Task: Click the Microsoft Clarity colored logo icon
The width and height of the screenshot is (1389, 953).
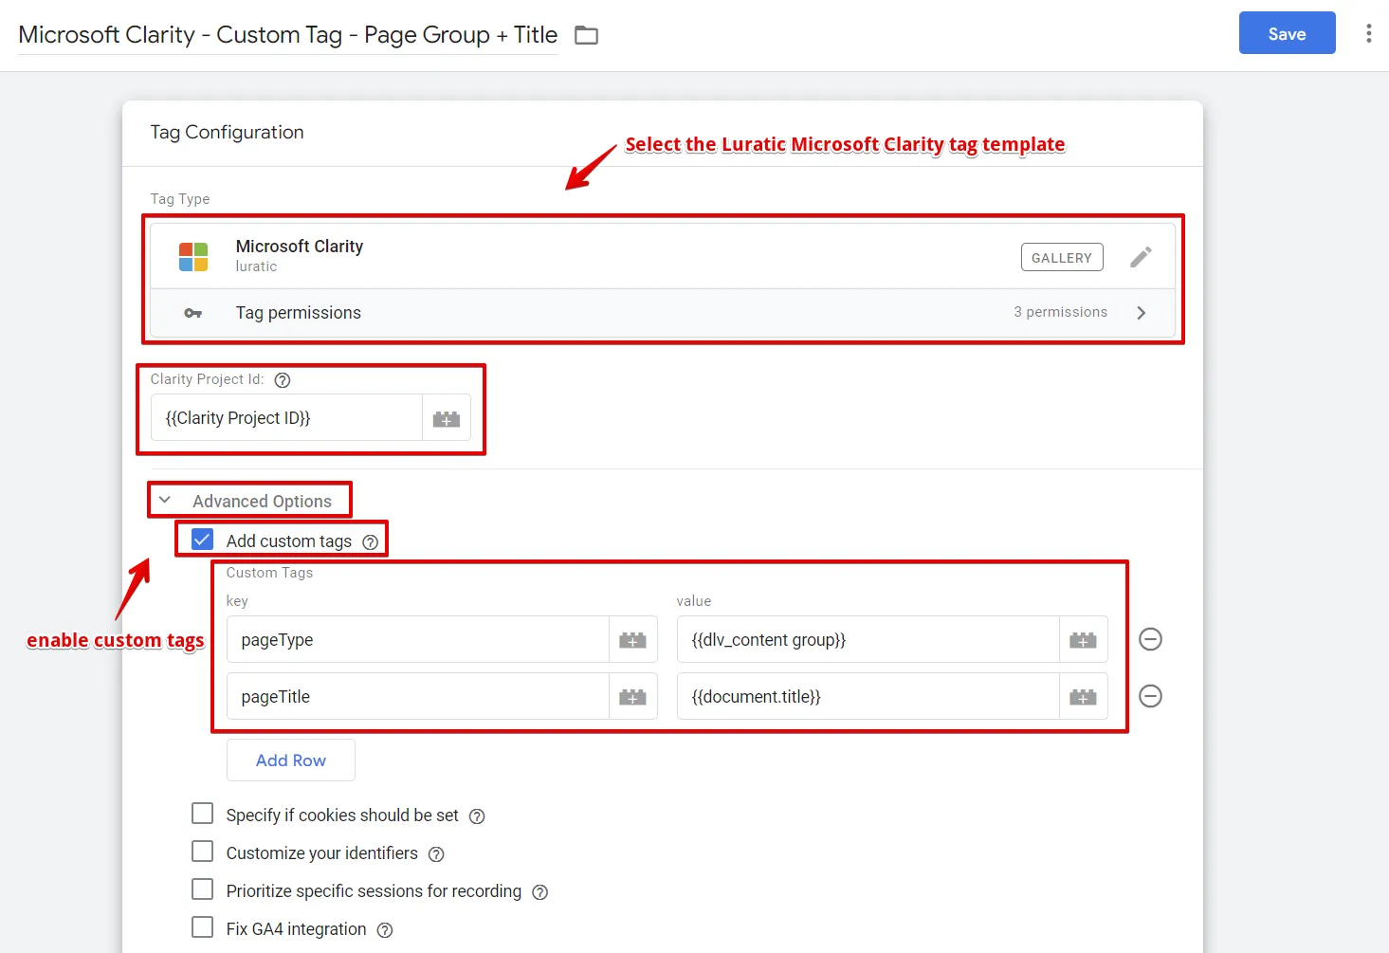Action: pyautogui.click(x=193, y=256)
